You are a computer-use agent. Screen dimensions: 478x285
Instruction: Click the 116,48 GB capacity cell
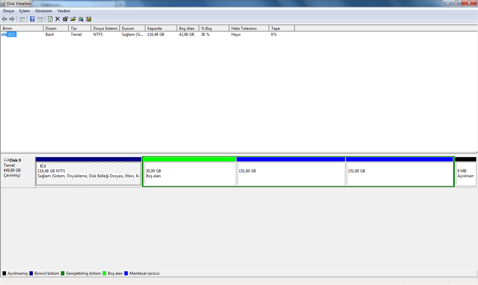156,34
